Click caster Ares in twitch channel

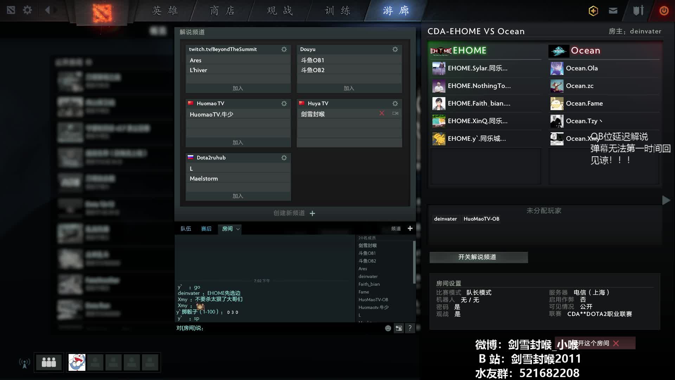point(238,60)
